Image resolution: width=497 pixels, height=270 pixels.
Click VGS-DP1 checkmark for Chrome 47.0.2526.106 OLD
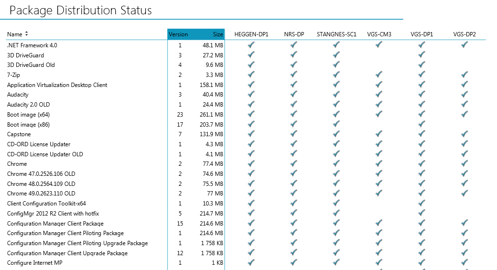pyautogui.click(x=421, y=173)
